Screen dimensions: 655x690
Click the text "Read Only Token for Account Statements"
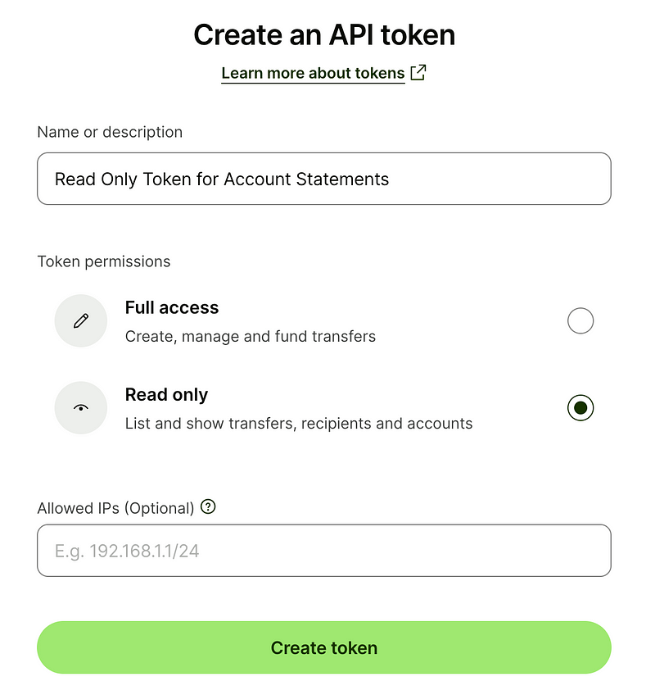pos(221,179)
